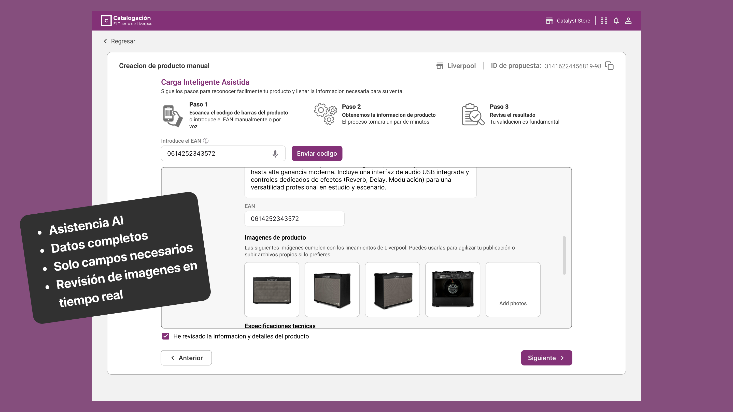Select the front-view amplifier thumbnail
The height and width of the screenshot is (412, 733).
[272, 289]
